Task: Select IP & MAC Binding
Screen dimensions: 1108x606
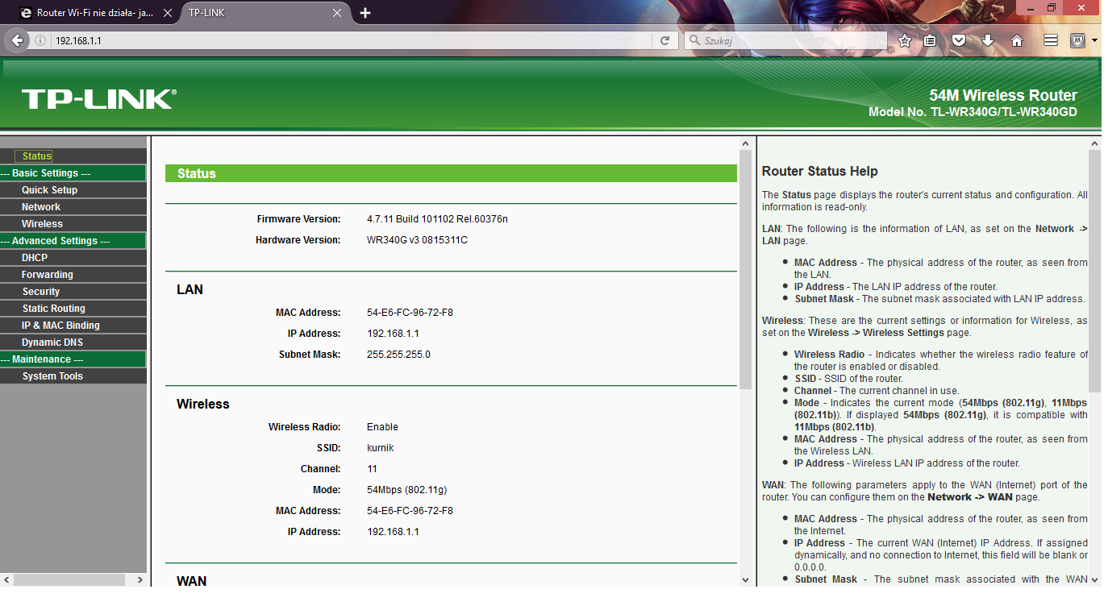Action: click(x=60, y=326)
